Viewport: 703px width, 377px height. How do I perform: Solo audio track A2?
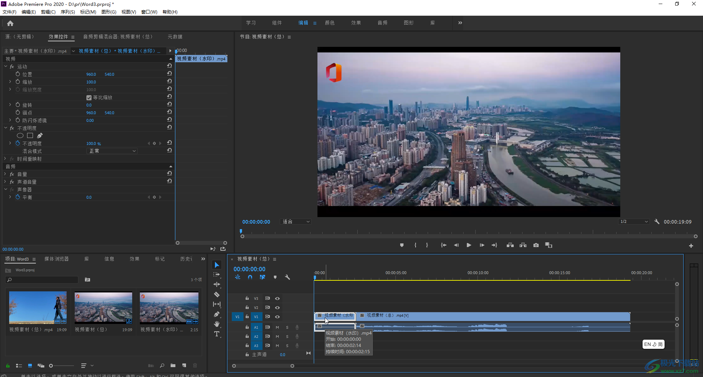(x=287, y=337)
